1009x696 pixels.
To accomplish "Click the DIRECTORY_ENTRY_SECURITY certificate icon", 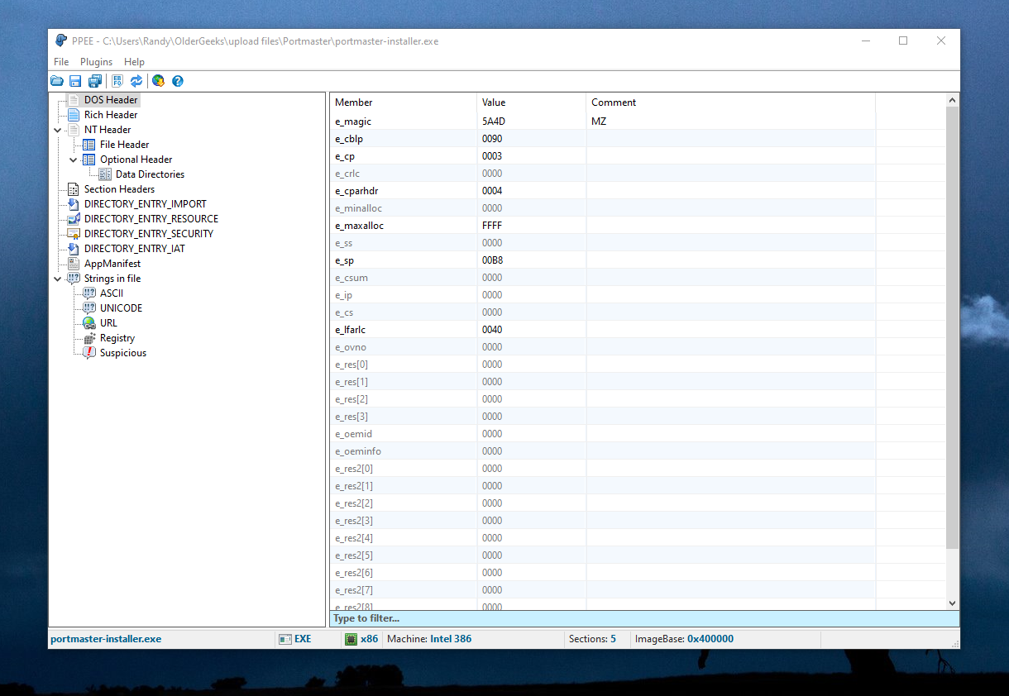I will click(x=73, y=234).
